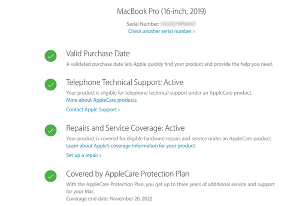
Task: Click the telephone technical support eligibility description
Action: 159,93
